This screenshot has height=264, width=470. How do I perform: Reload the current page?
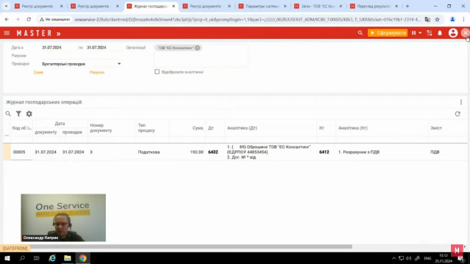point(29,20)
